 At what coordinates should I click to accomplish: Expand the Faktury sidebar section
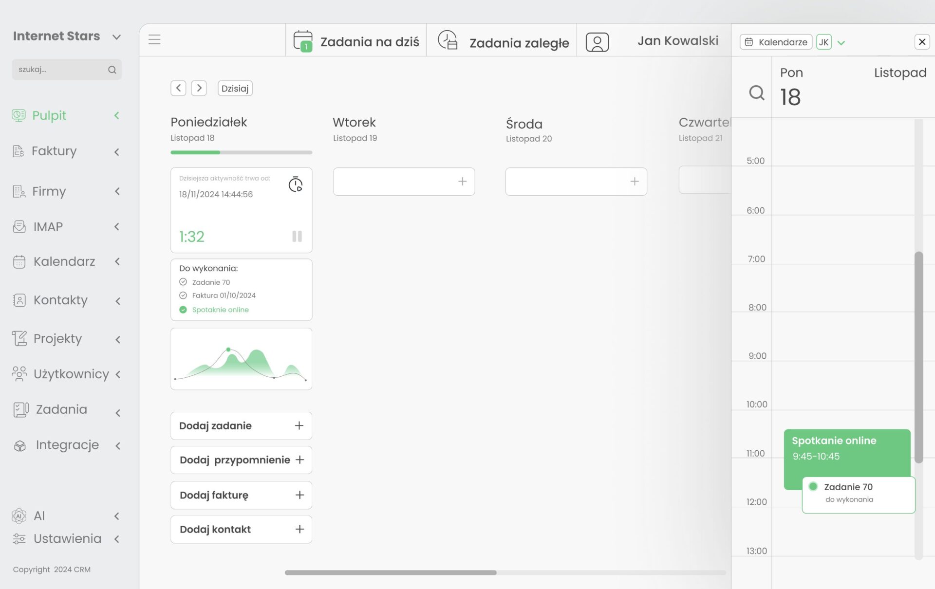(116, 152)
